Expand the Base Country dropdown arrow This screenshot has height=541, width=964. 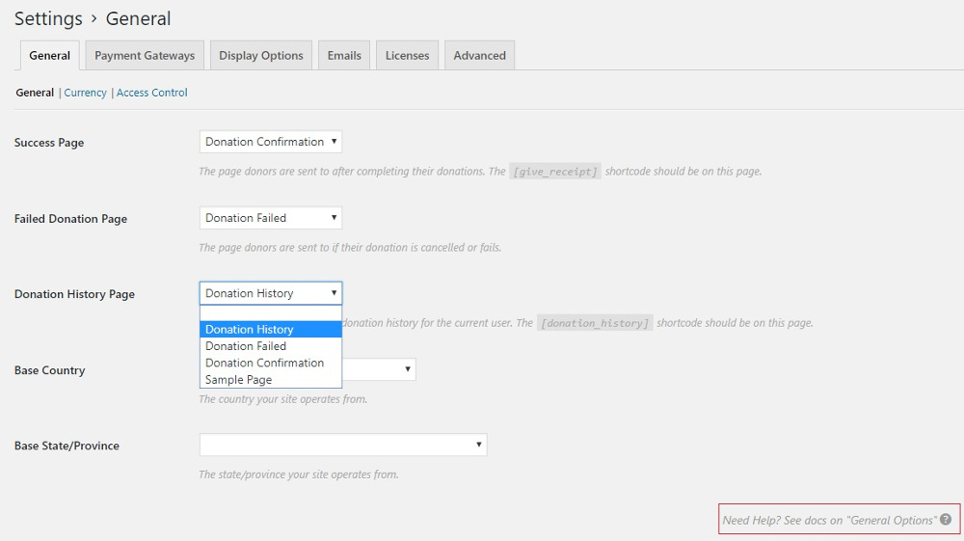[409, 369]
